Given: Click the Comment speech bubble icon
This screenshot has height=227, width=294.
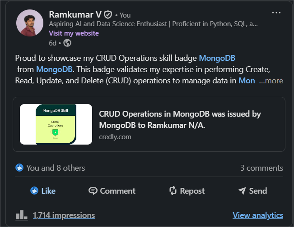Looking at the screenshot, I should tap(93, 191).
